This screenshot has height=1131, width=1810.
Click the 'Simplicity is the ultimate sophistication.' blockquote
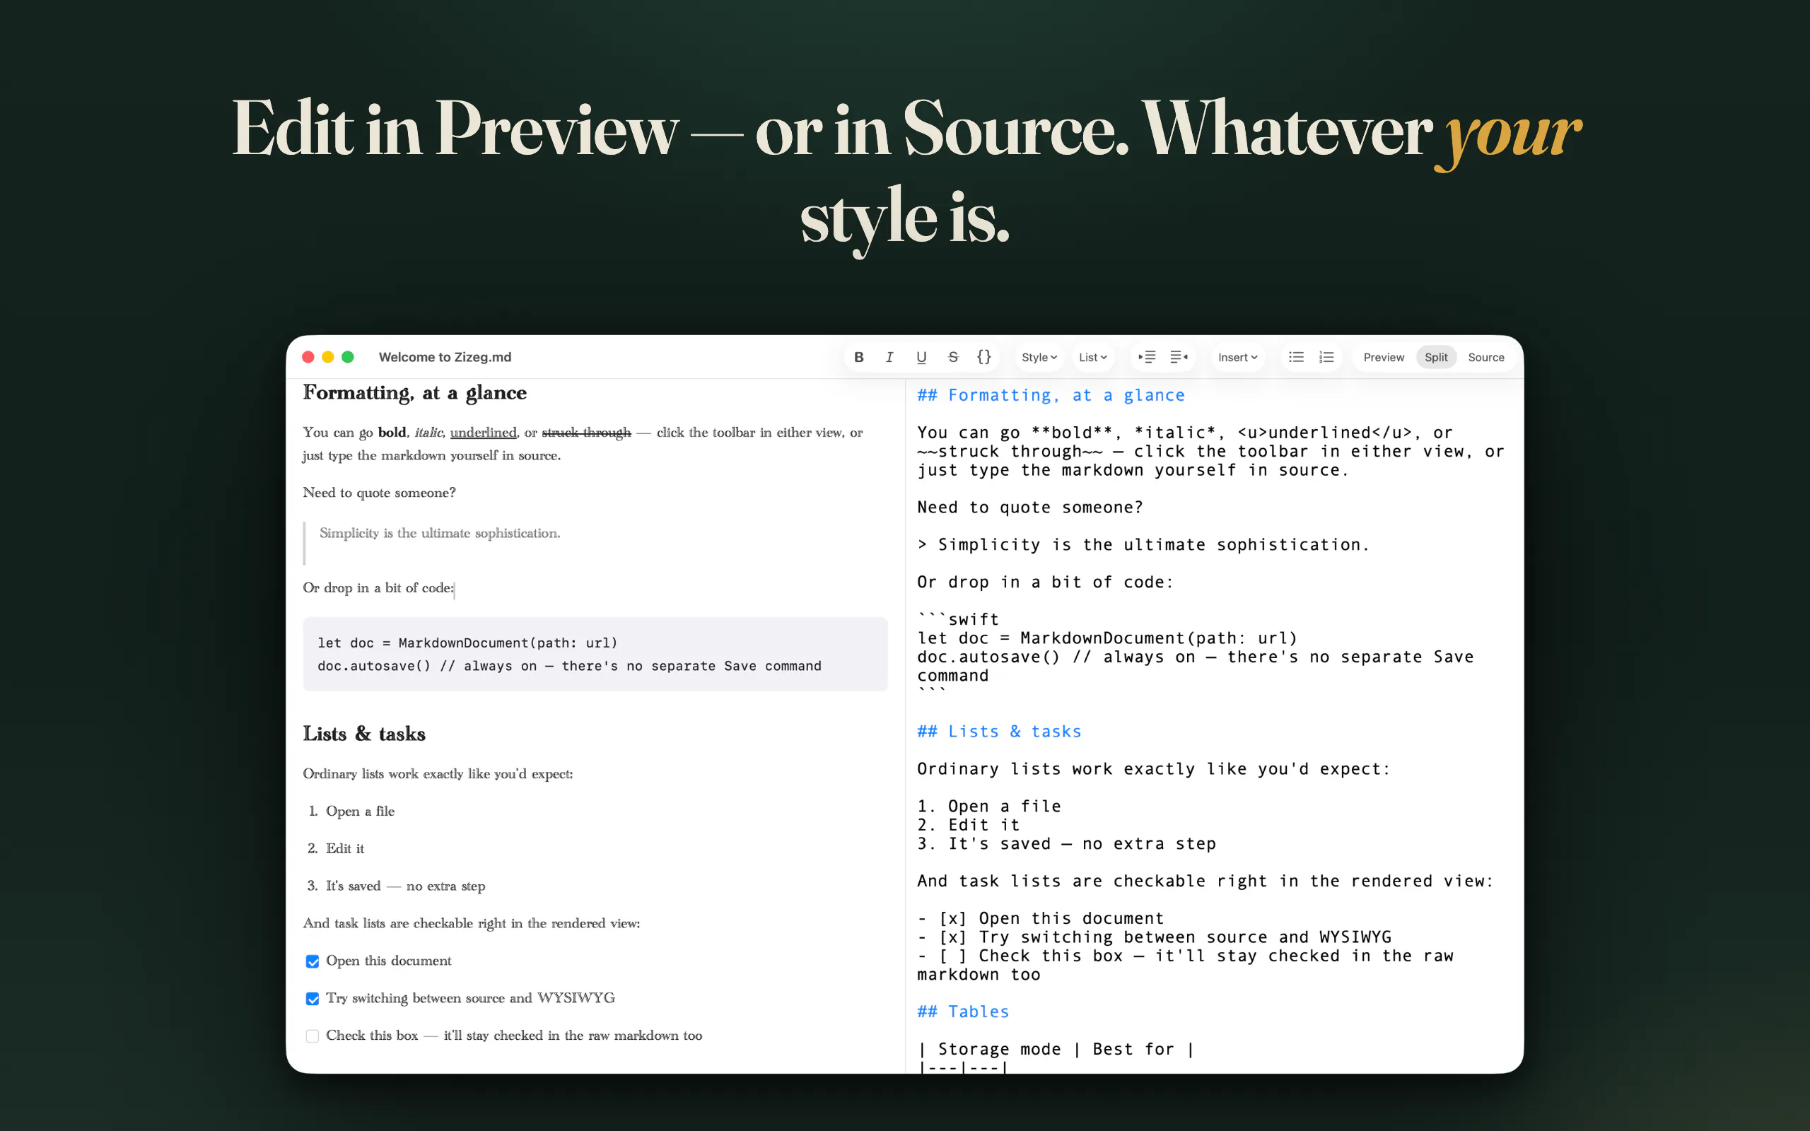coord(440,533)
